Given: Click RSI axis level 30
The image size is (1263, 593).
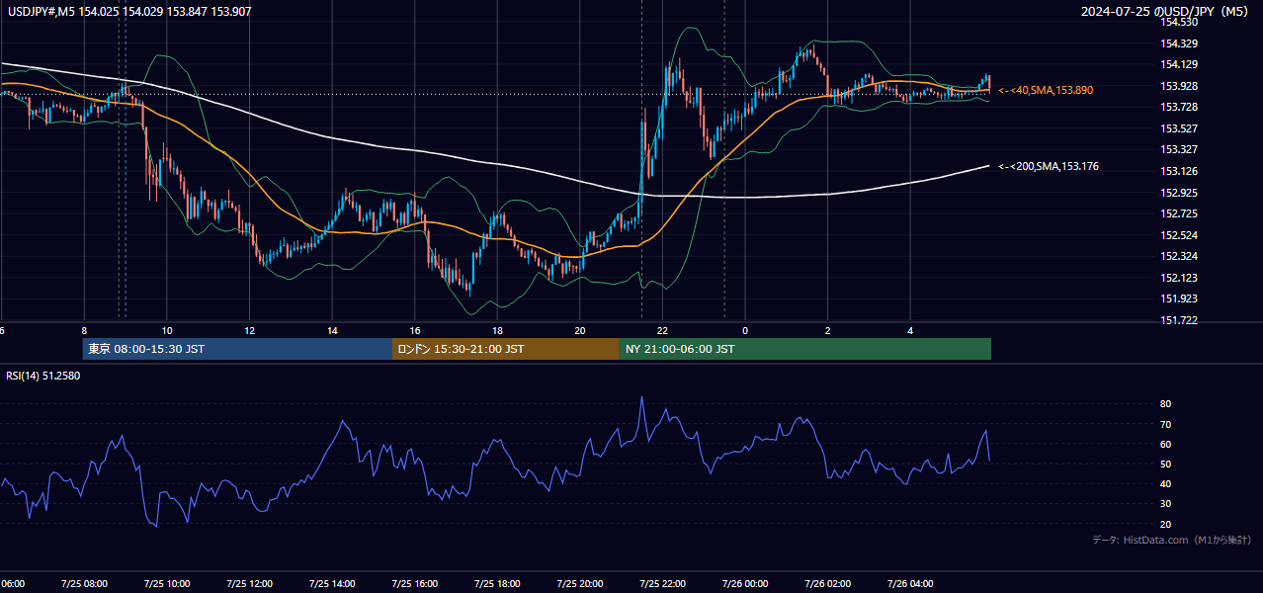Looking at the screenshot, I should point(1165,504).
